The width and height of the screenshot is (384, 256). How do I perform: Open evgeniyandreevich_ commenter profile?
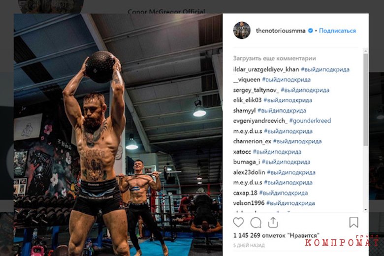tap(260, 121)
